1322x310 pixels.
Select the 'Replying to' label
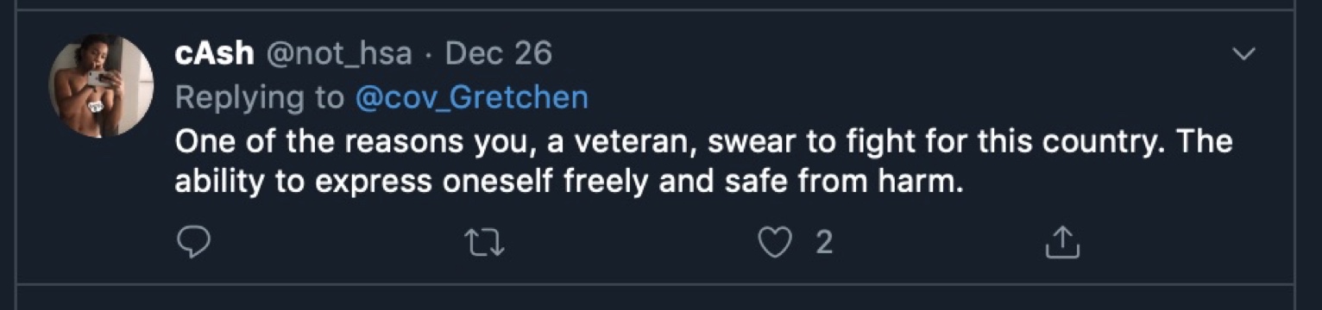point(260,98)
